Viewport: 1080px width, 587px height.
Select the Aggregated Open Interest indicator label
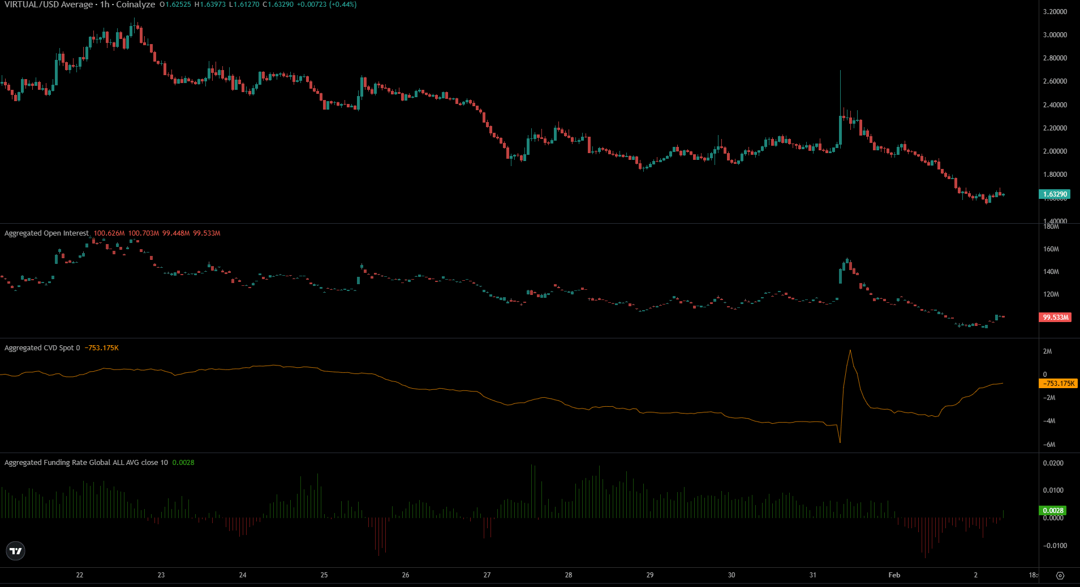(x=46, y=233)
